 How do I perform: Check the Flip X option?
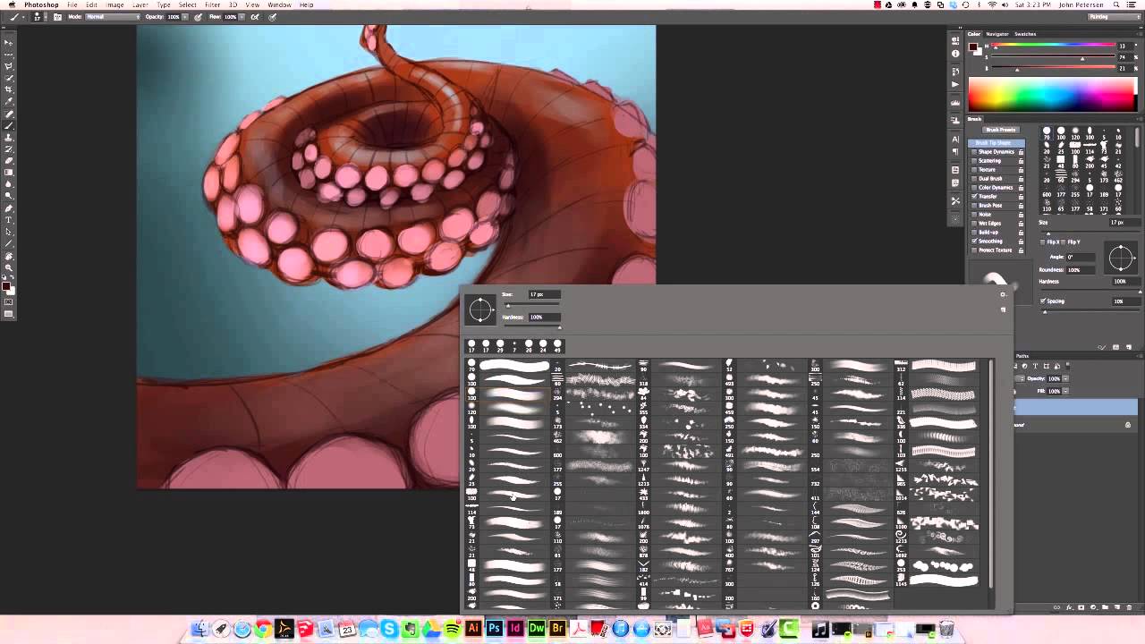[1043, 242]
